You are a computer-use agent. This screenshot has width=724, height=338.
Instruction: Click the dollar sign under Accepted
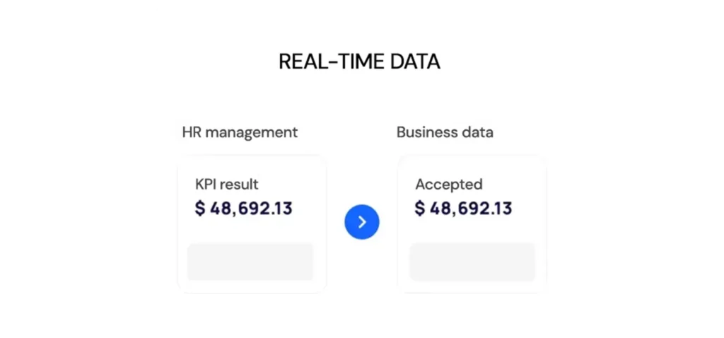tap(420, 209)
